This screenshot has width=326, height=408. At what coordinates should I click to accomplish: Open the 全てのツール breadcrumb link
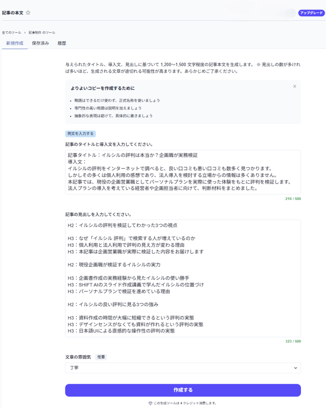(x=12, y=33)
